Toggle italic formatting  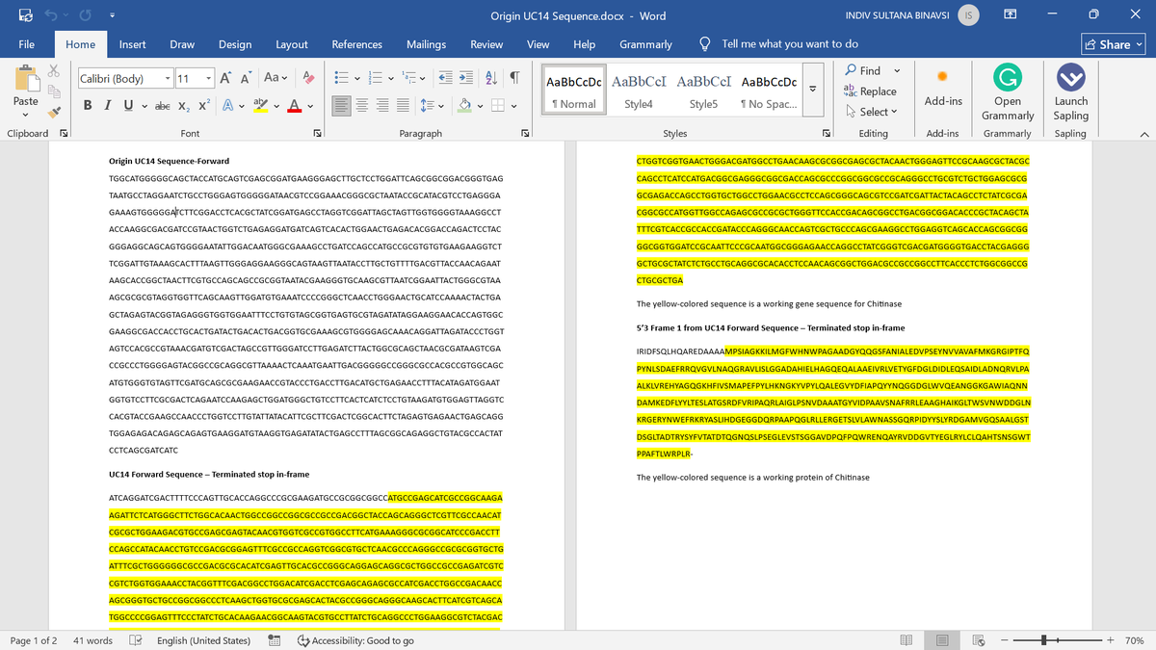[107, 105]
